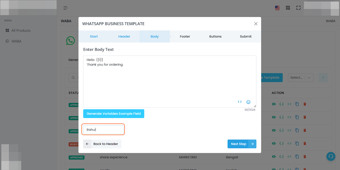The image size is (340, 170).
Task: Go to All Products in sidebar
Action: (18, 31)
